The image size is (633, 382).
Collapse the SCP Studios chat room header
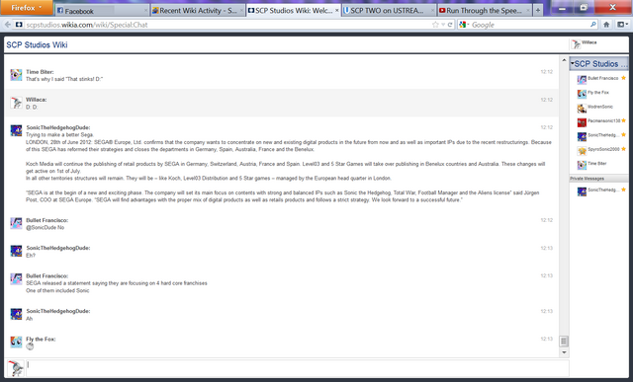pos(599,63)
